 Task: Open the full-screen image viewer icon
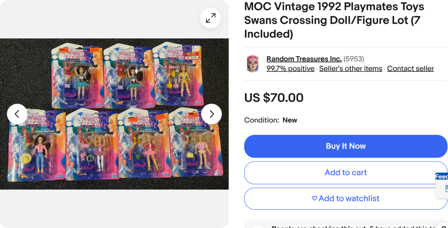pyautogui.click(x=211, y=18)
